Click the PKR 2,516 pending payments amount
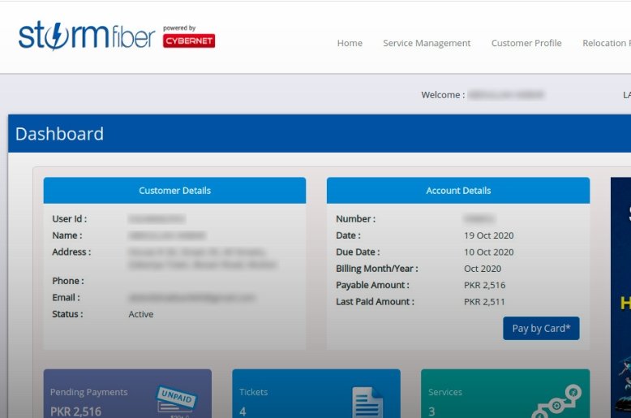The width and height of the screenshot is (631, 418). [75, 412]
